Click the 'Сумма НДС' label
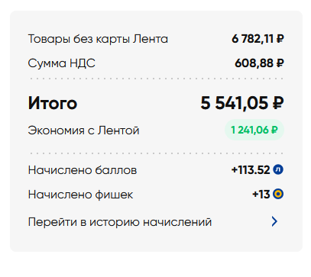This screenshot has height=277, width=311. 61,63
